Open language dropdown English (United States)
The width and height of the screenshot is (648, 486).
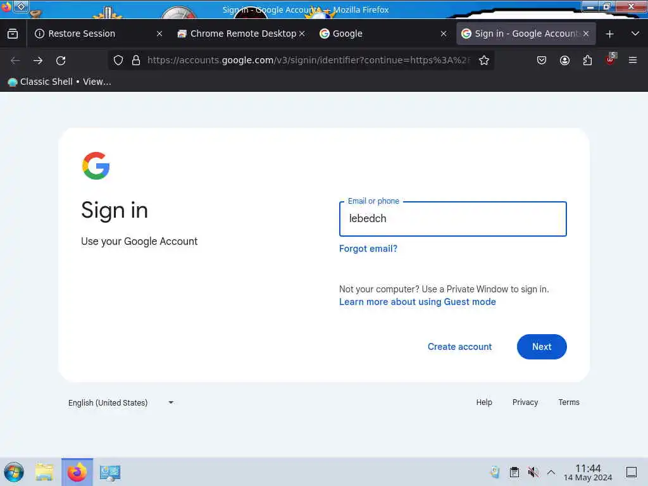point(121,402)
